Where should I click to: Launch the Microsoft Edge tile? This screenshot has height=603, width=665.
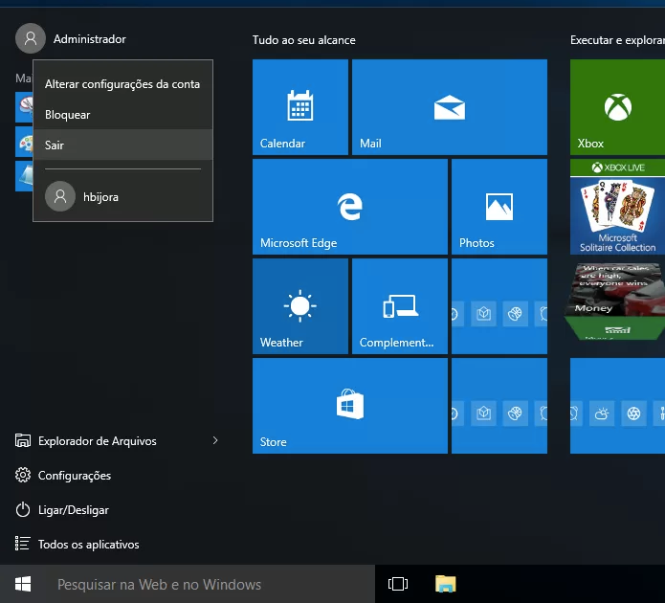pos(350,207)
